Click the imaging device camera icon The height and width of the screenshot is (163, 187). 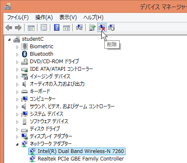[x=25, y=77]
